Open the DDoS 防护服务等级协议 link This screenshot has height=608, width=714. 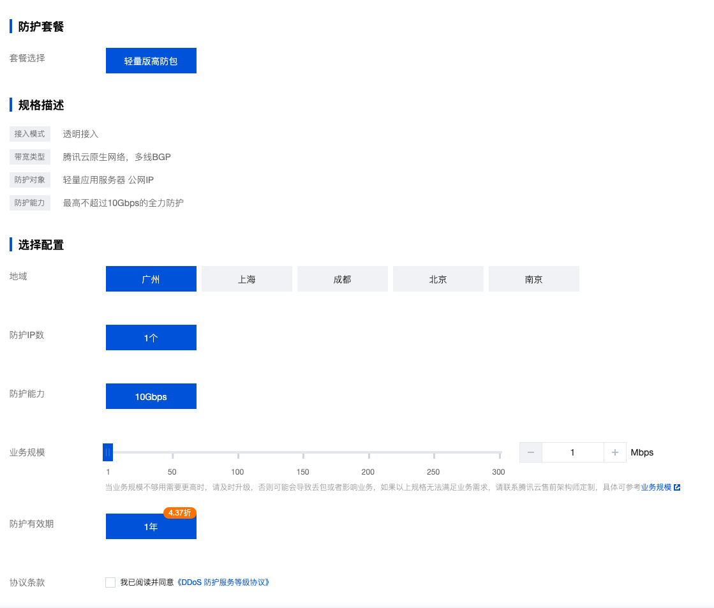click(x=223, y=582)
